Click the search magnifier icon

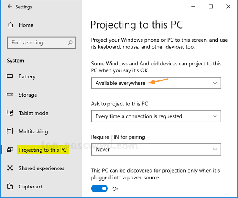pyautogui.click(x=70, y=43)
